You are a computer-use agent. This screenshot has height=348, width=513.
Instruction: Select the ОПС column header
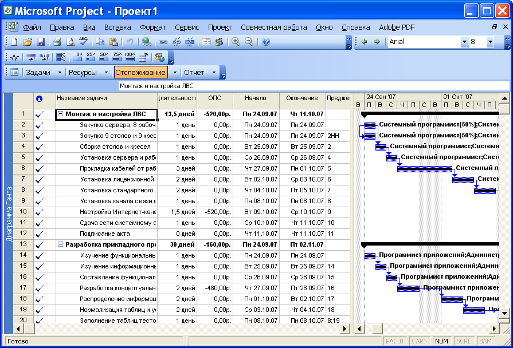(x=215, y=101)
